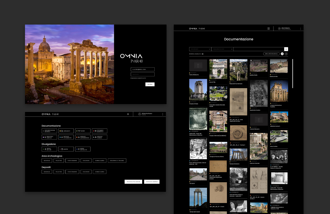Switch to grid view layout
Image resolution: width=330 pixels, height=214 pixels.
pos(282,54)
